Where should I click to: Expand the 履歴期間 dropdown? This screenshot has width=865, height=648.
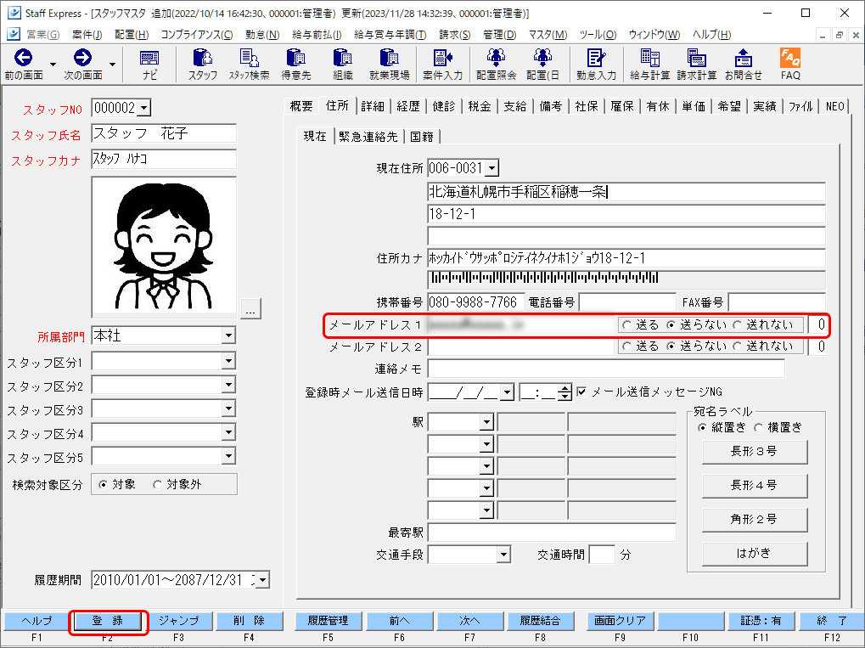[x=263, y=580]
